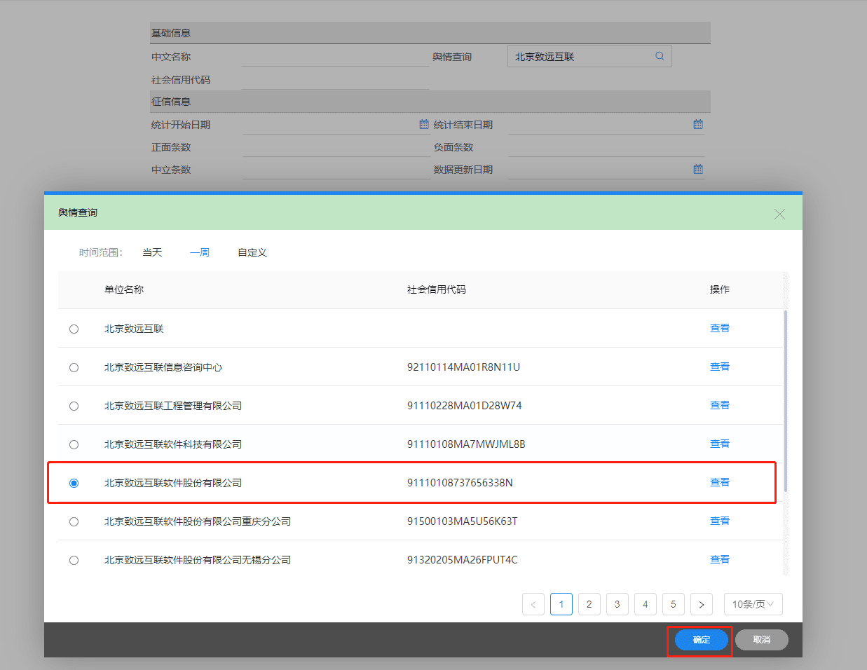Click credit code 92110114MA01R8N11U

click(463, 367)
